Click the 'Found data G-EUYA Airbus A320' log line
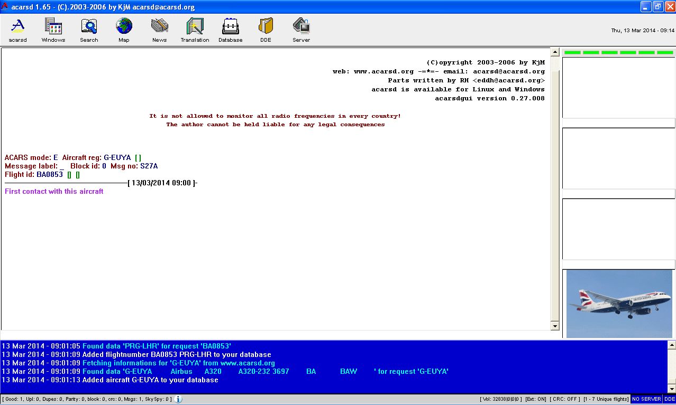This screenshot has height=405, width=676. point(225,371)
